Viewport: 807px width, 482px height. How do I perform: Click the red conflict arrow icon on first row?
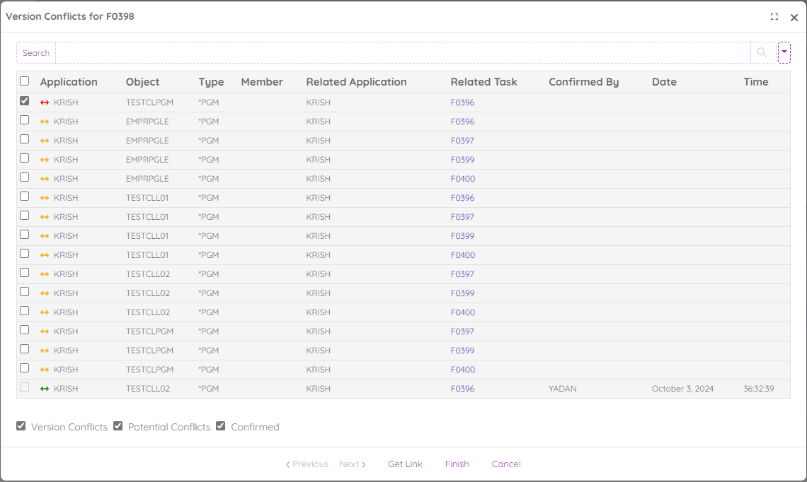45,102
